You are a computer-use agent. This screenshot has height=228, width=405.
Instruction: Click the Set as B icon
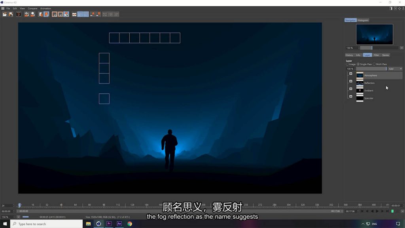coord(98,14)
